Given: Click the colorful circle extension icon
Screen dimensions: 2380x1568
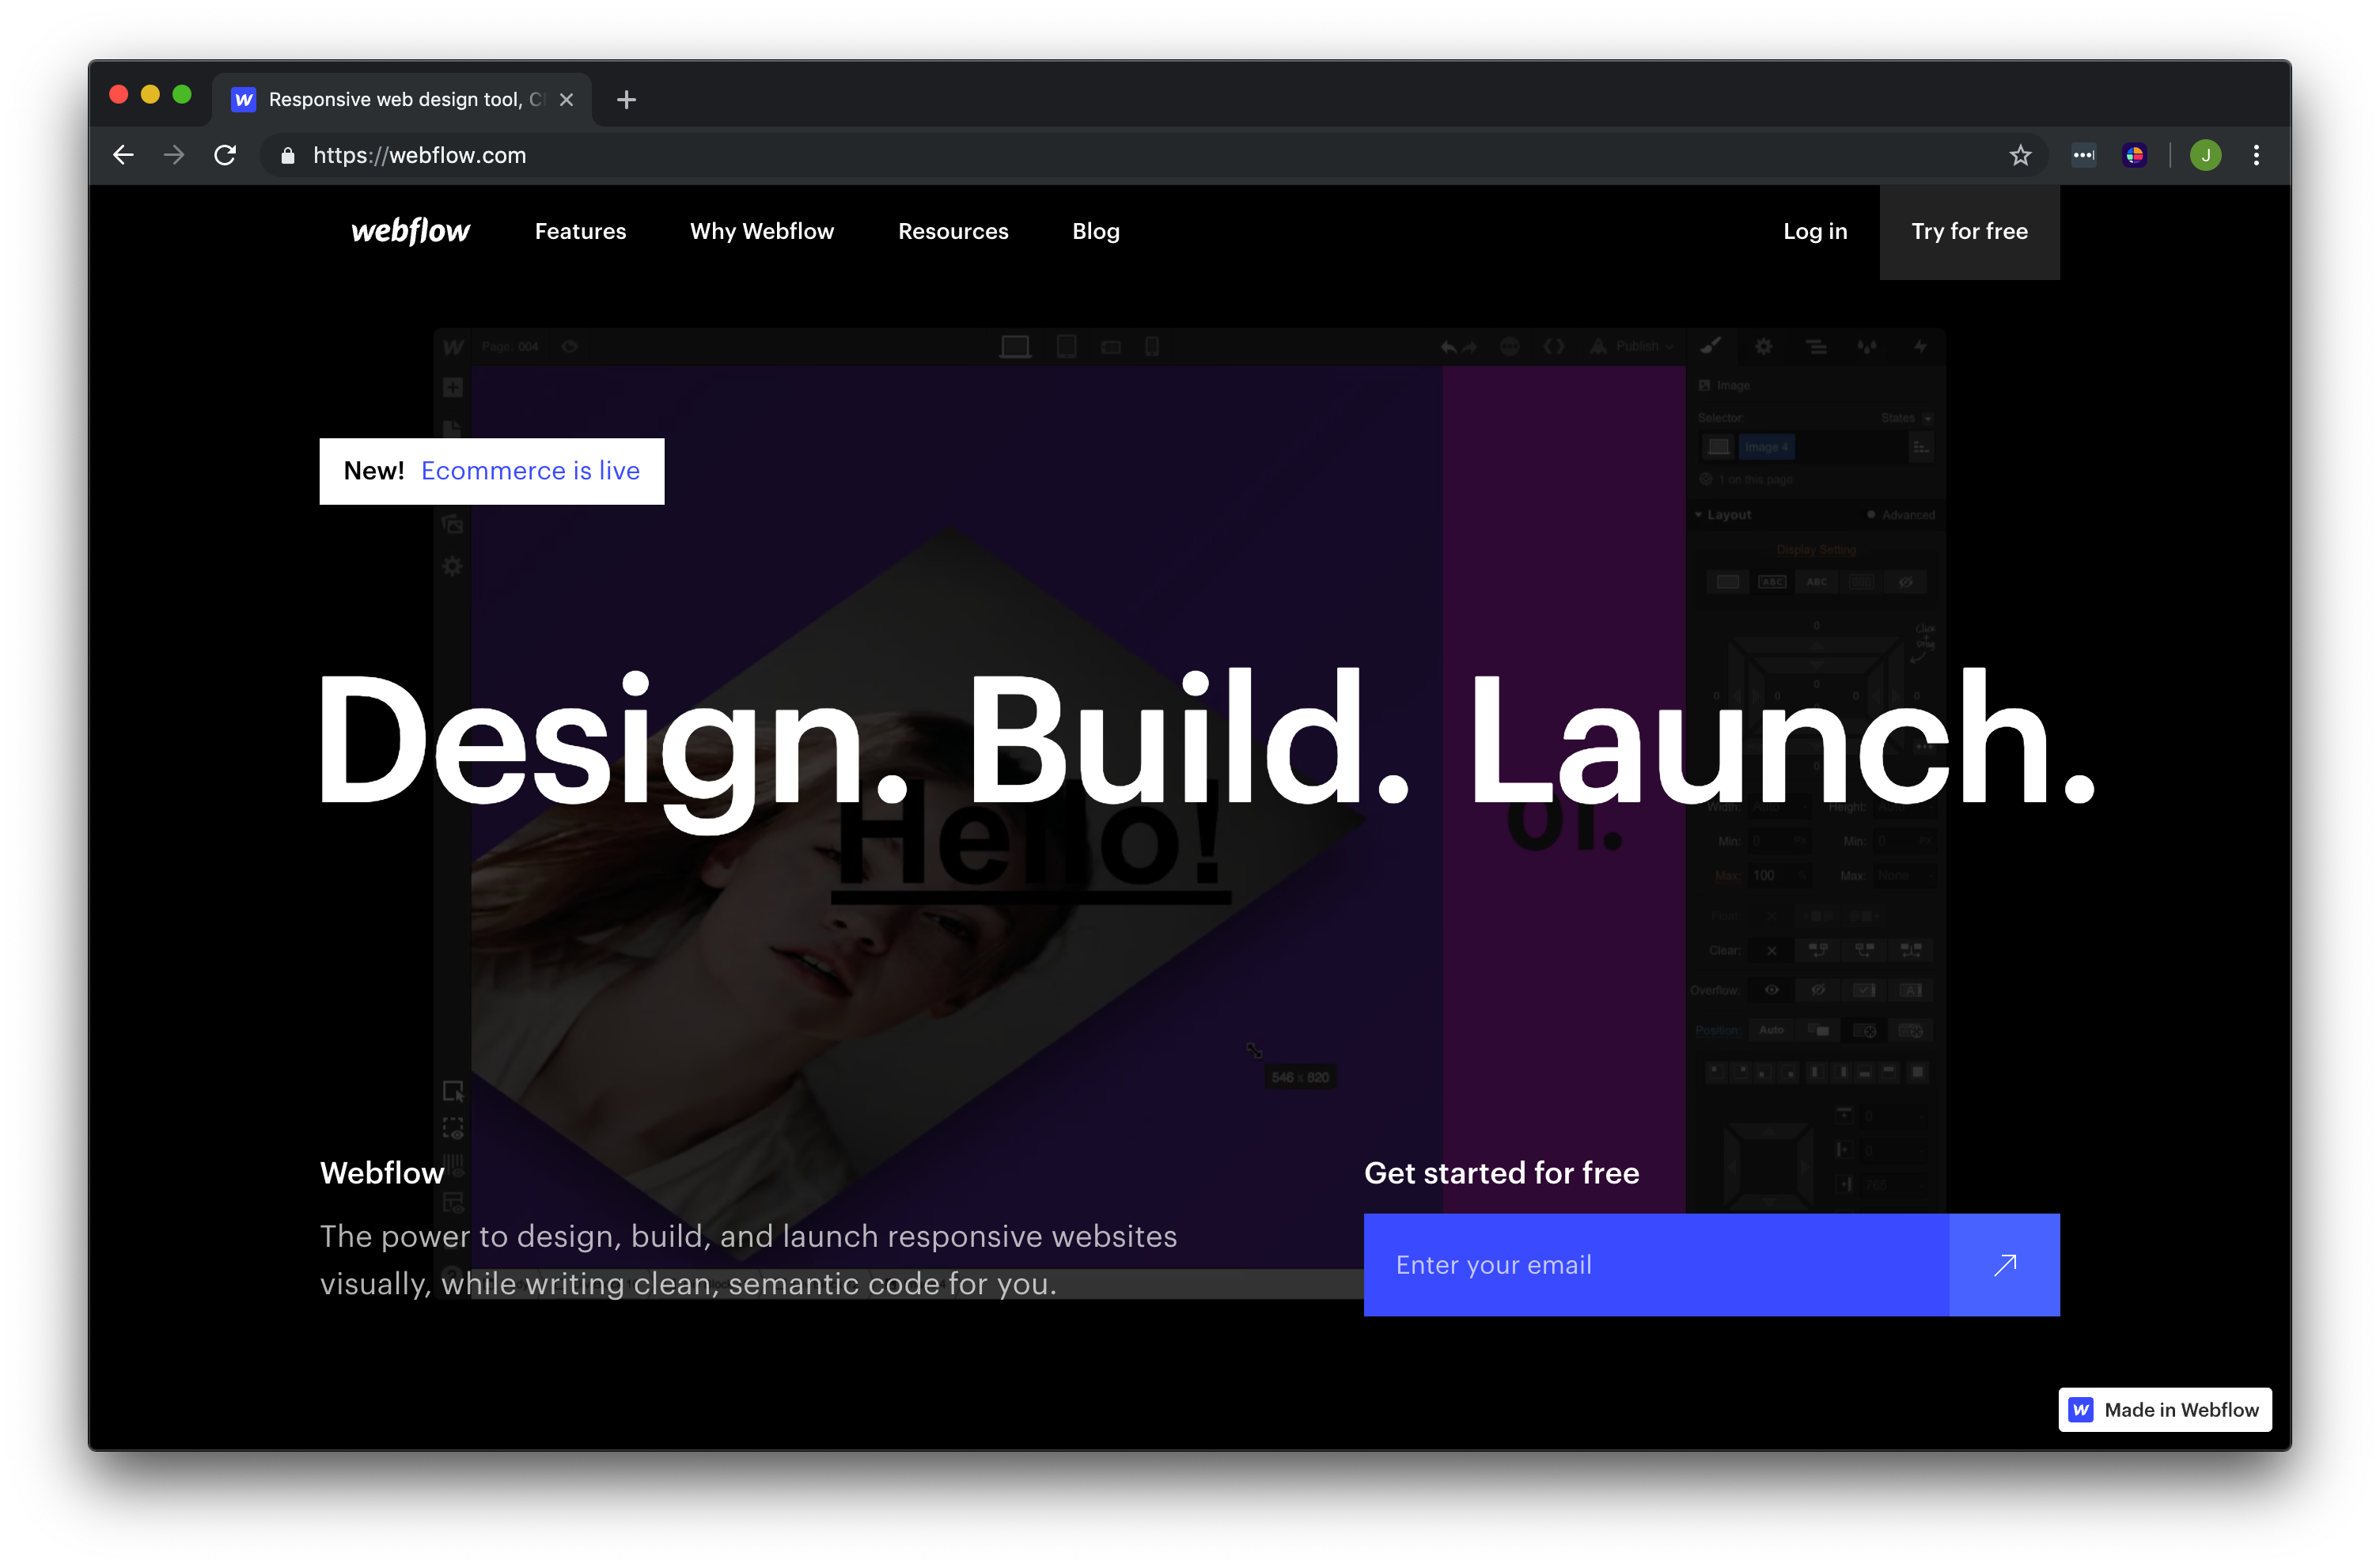Looking at the screenshot, I should 2135,155.
